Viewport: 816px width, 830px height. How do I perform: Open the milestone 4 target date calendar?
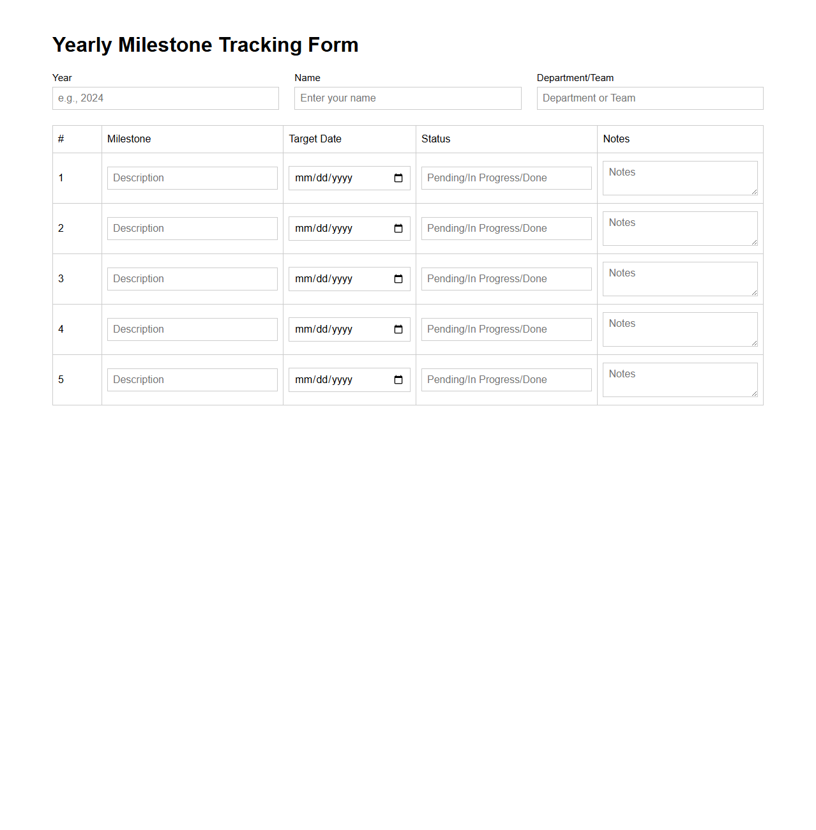click(398, 329)
